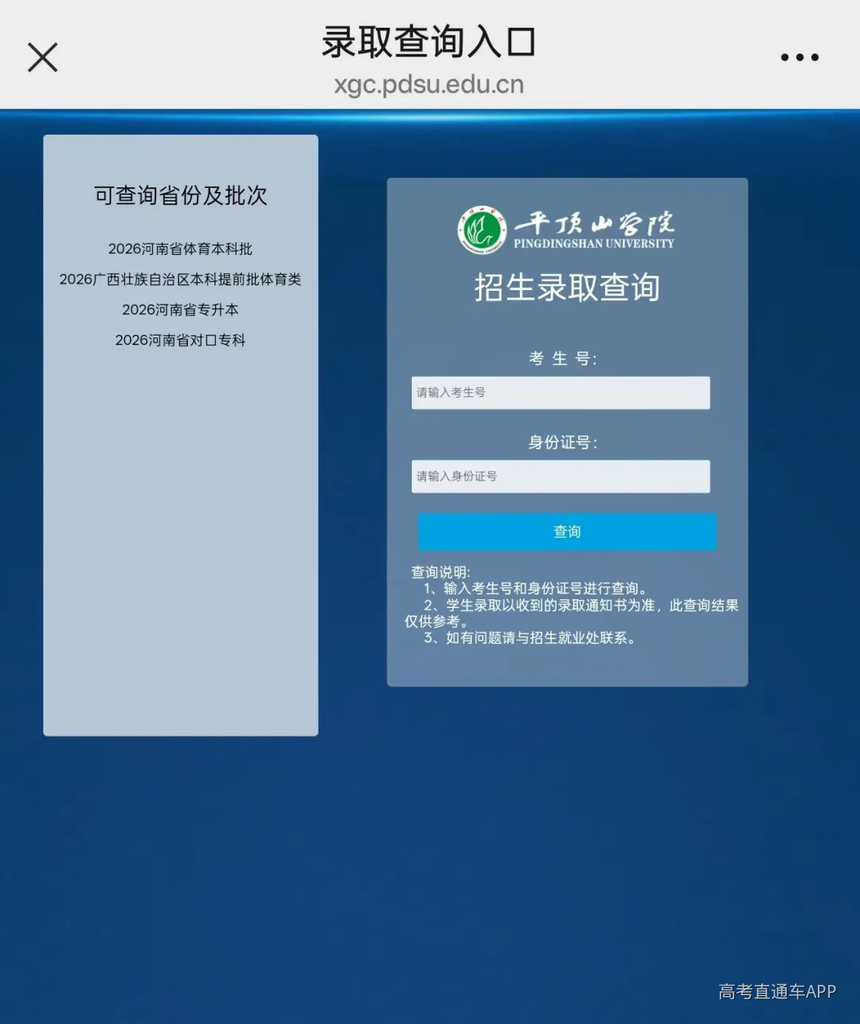The width and height of the screenshot is (860, 1024).
Task: Click the PINGDINGSHAN UNIVERSITY text
Action: (594, 244)
